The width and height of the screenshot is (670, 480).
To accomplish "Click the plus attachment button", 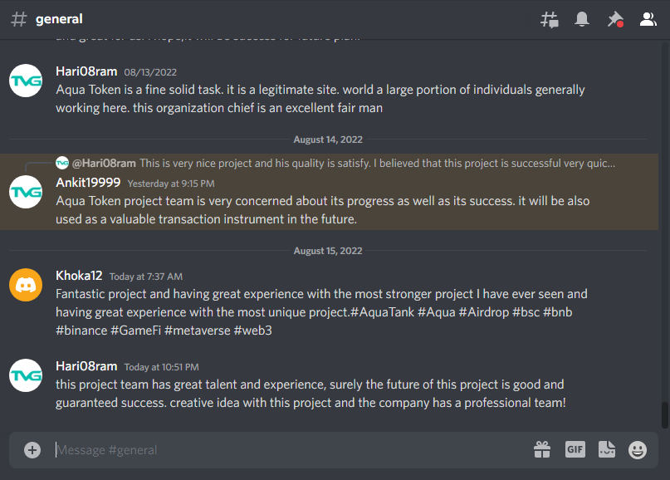I will [32, 449].
